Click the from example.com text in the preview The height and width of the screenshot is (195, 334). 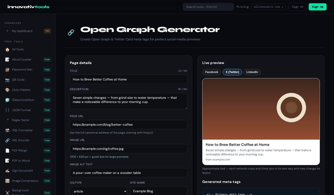coord(218,160)
